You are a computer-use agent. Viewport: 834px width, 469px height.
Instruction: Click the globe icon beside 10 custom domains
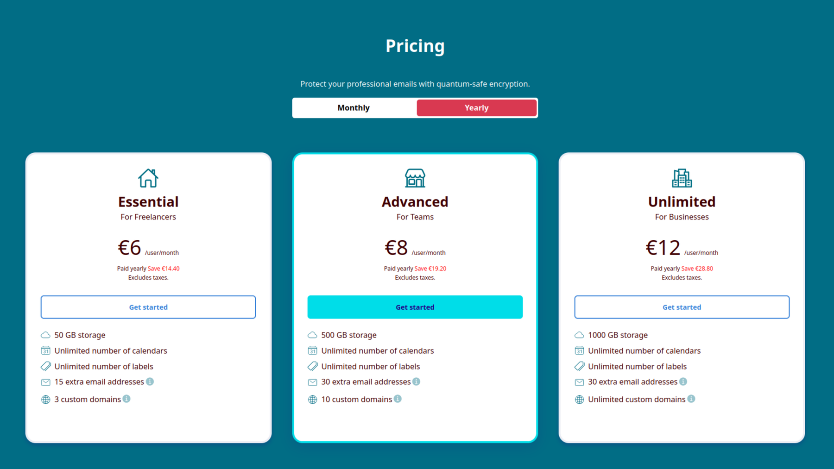click(313, 400)
